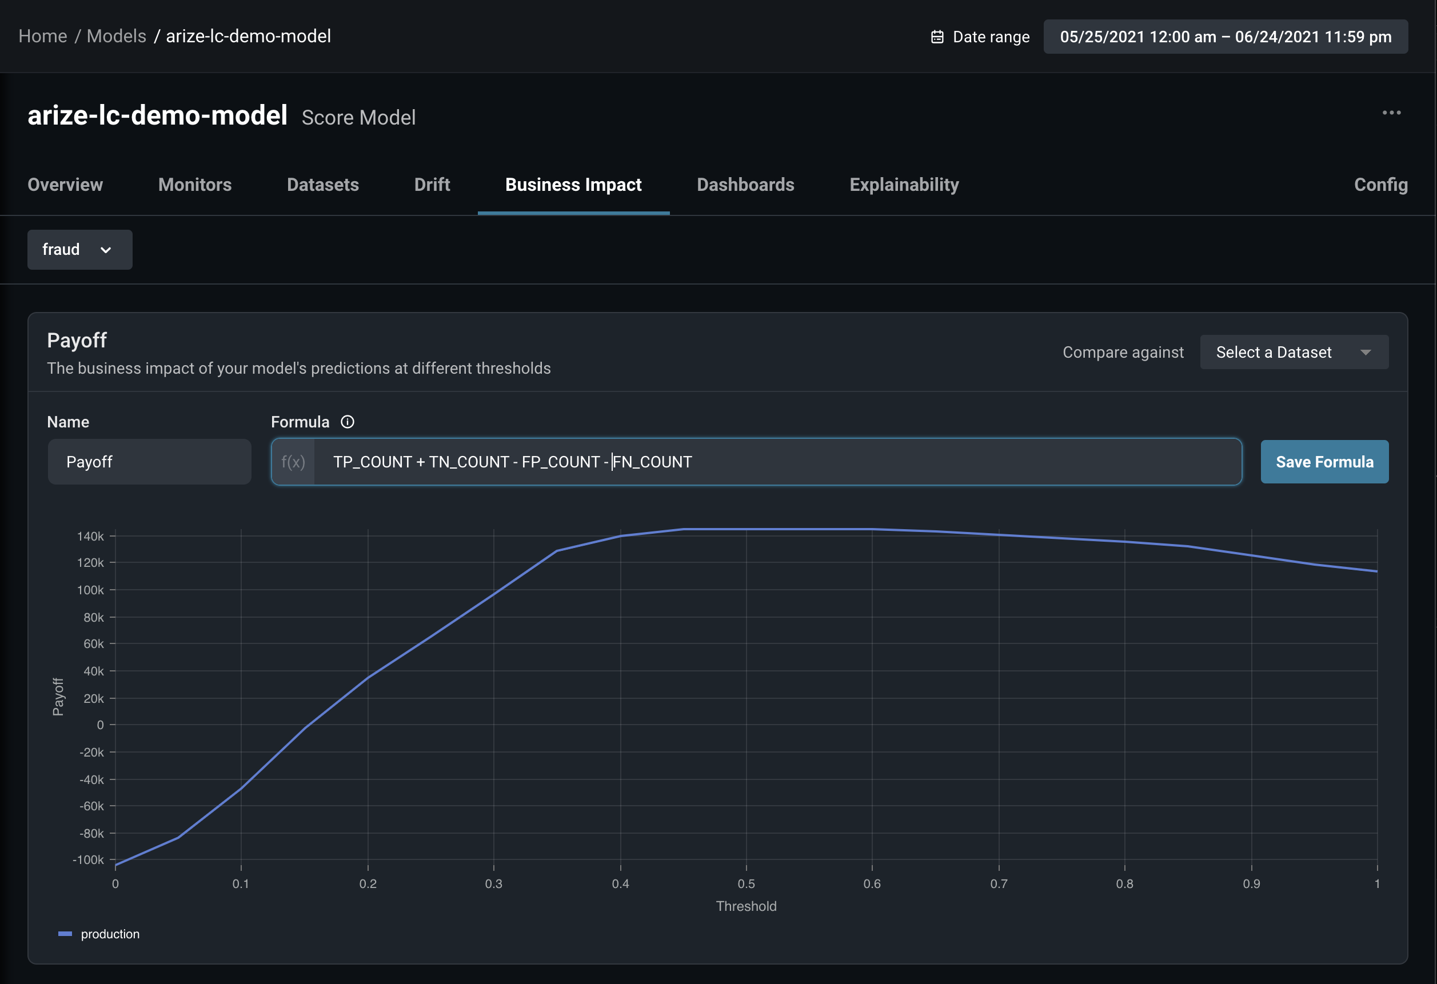
Task: Click the payoff curve peak near 0.5 threshold
Action: point(747,529)
